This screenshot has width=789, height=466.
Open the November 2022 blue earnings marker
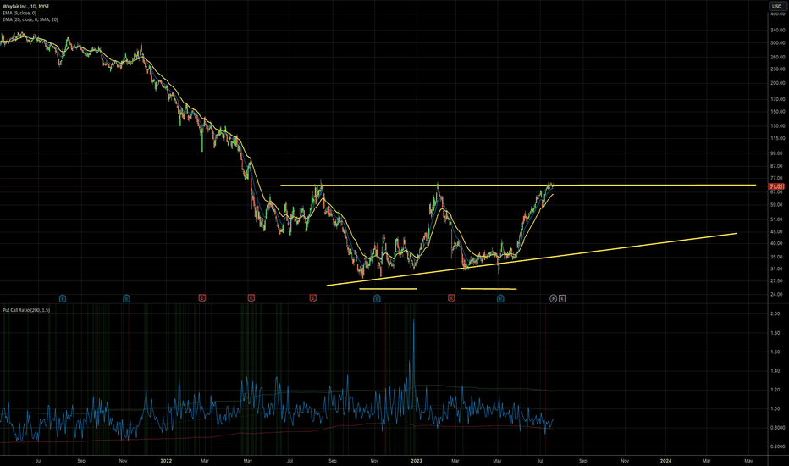[377, 298]
